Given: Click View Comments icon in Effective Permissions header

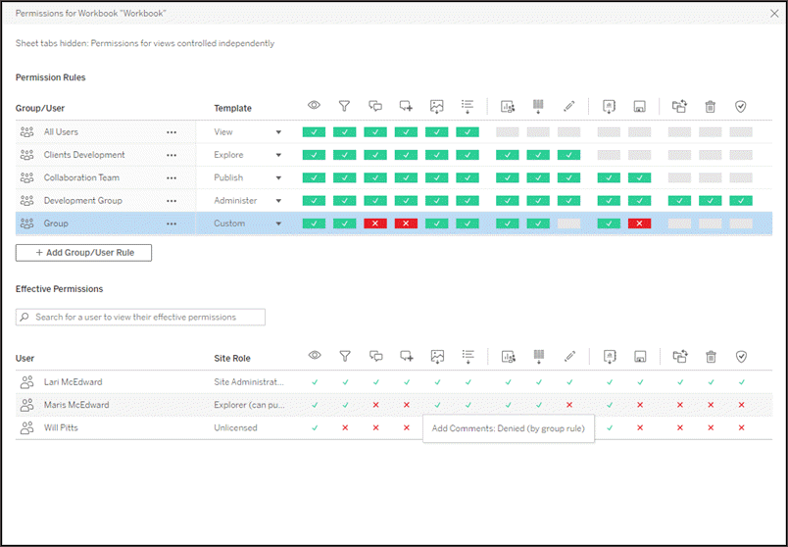Looking at the screenshot, I should click(376, 356).
